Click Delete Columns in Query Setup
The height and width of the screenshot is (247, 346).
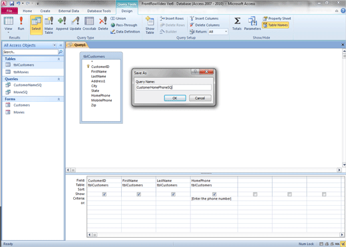pyautogui.click(x=204, y=25)
